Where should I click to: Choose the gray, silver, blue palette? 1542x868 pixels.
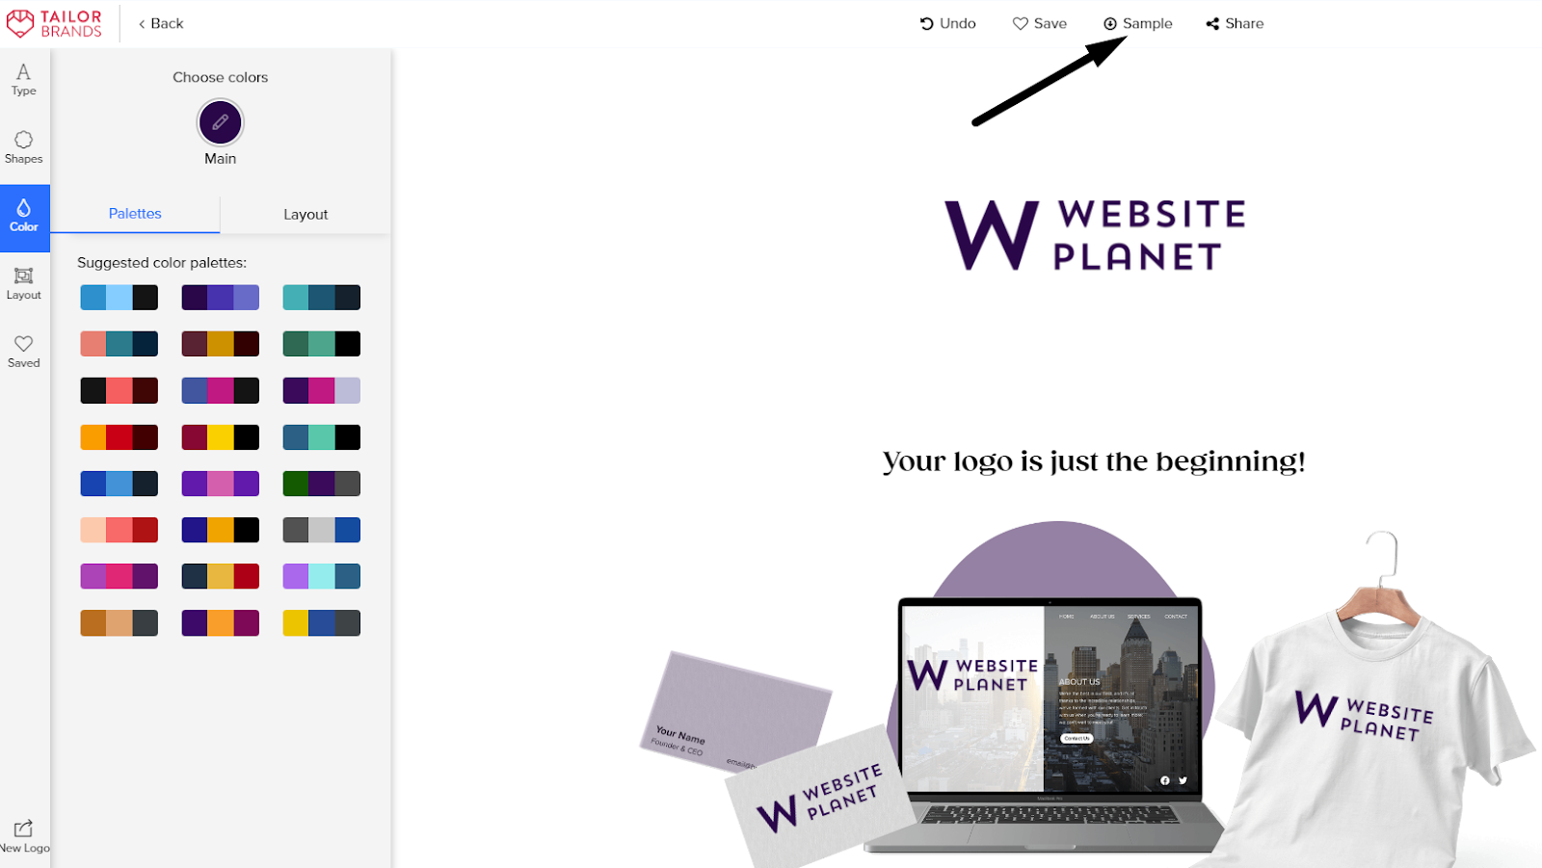pyautogui.click(x=322, y=530)
